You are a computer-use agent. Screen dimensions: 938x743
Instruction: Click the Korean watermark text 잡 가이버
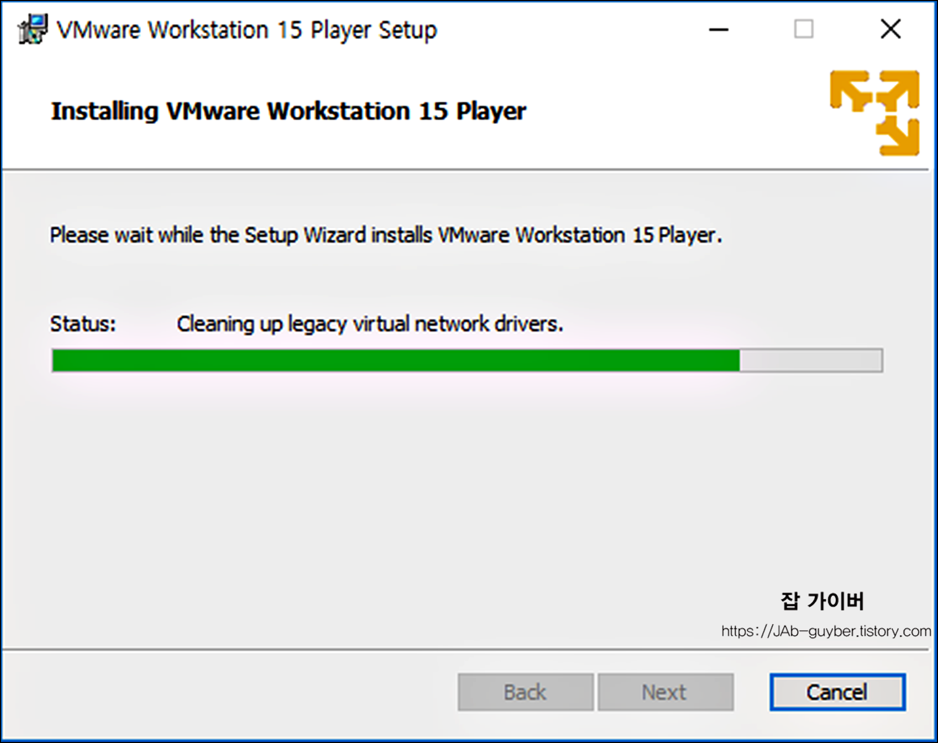pos(822,601)
